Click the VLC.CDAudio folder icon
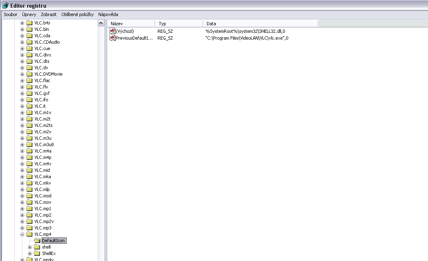The width and height of the screenshot is (428, 261). tap(30, 42)
